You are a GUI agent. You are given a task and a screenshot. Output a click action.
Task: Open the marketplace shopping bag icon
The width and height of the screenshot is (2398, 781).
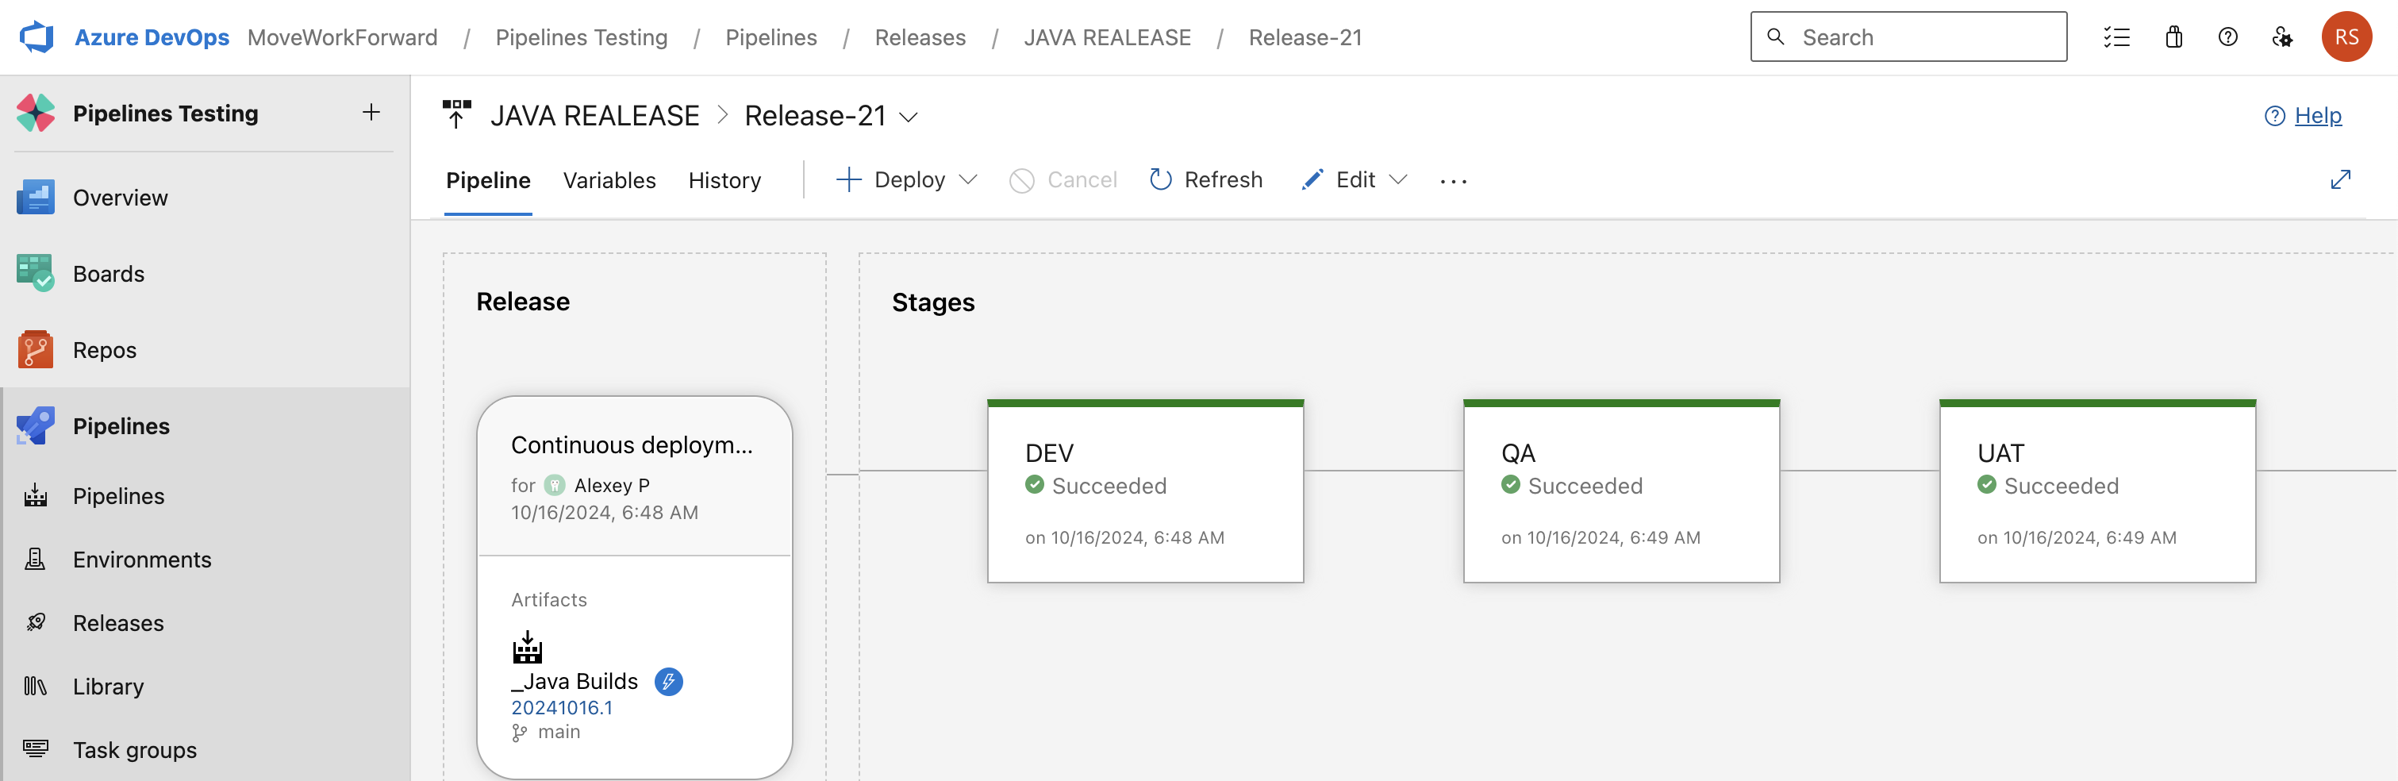(x=2173, y=37)
